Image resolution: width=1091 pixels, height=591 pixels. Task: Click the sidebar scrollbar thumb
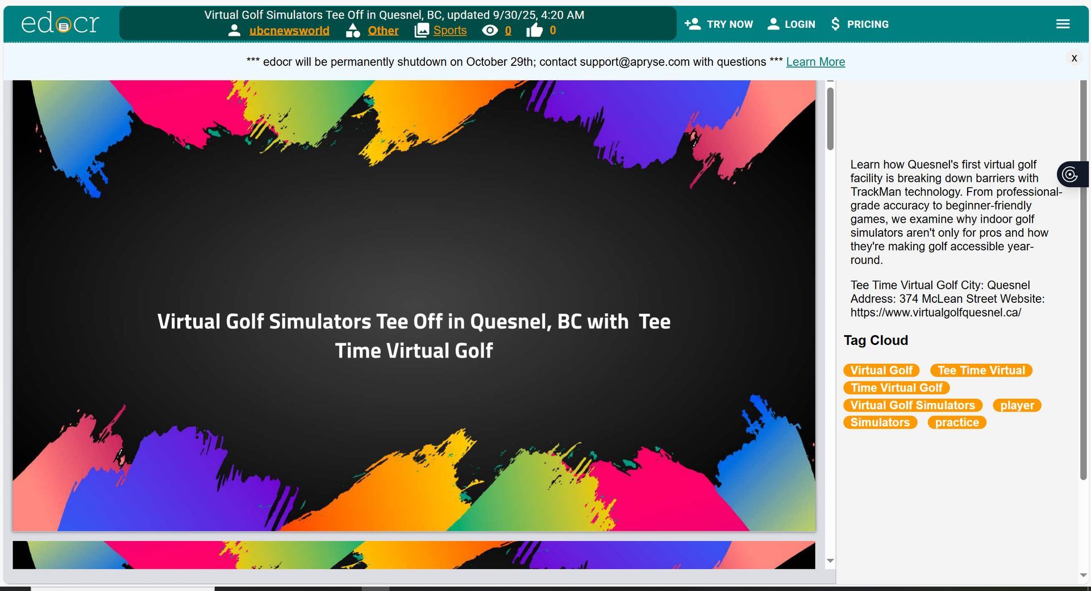click(1083, 280)
